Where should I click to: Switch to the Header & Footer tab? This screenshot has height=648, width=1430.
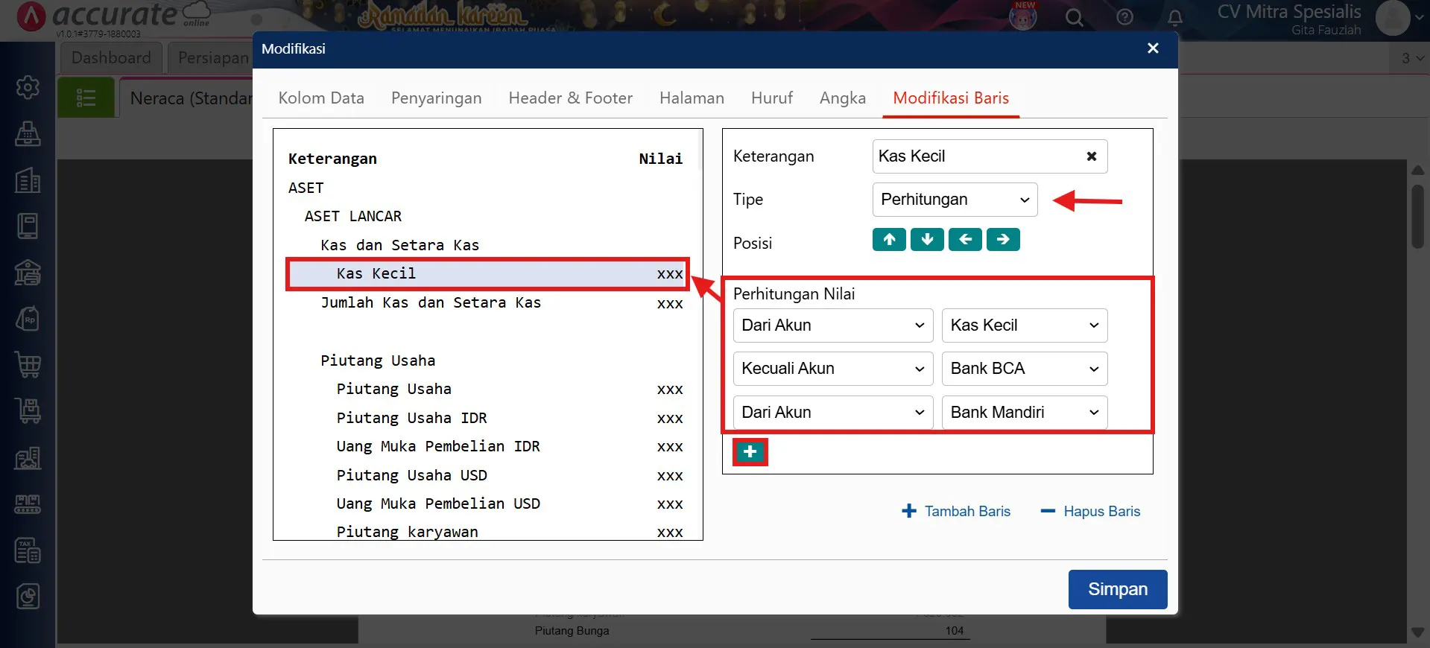(570, 98)
